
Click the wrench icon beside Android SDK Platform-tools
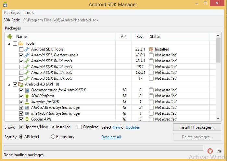(27, 55)
